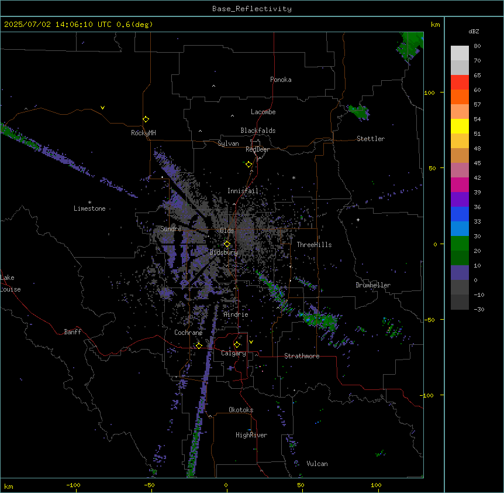504x493 pixels.
Task: Click the Didsbury label
Action: tap(224, 252)
